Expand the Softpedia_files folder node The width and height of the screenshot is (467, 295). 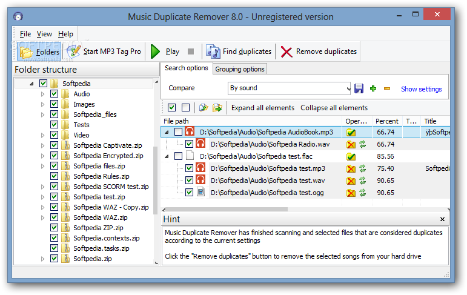coord(42,114)
